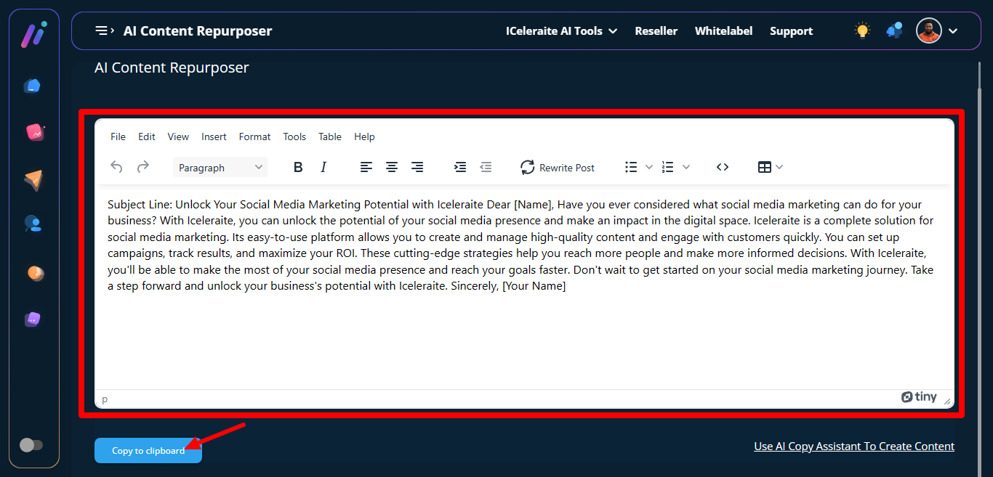Screen dimensions: 993x477
Task: Click the lightbulb icon in header
Action: (x=862, y=30)
